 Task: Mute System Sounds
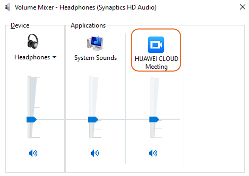click(95, 153)
